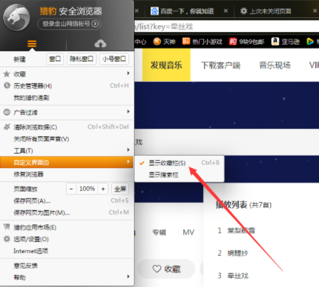Select 保存网页为图片(M)... entry
The image size is (319, 287).
pos(67,213)
